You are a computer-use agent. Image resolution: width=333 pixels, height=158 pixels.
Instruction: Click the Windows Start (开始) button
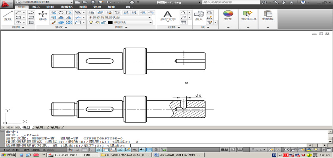pyautogui.click(x=8, y=155)
